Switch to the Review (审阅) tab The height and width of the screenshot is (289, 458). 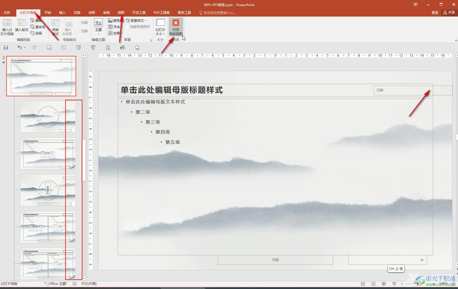pyautogui.click(x=106, y=13)
